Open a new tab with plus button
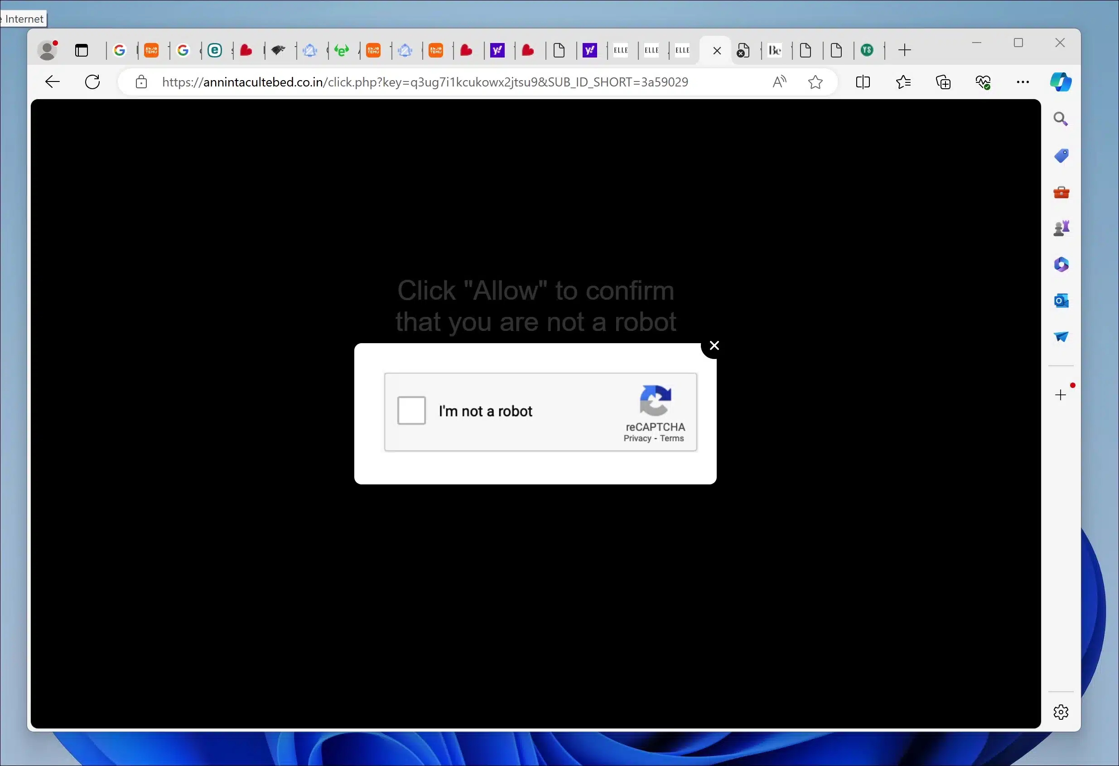This screenshot has height=766, width=1119. [905, 50]
